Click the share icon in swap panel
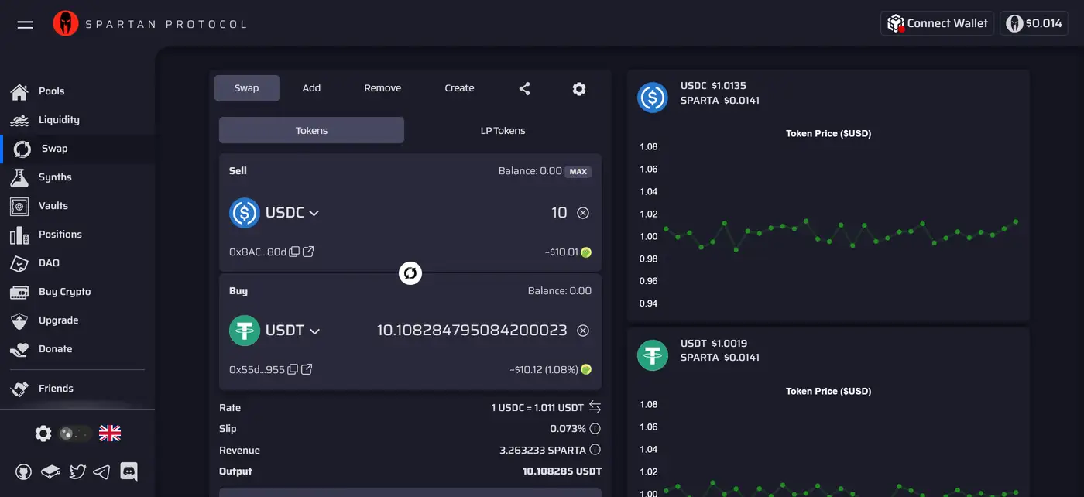This screenshot has height=497, width=1084. (524, 88)
